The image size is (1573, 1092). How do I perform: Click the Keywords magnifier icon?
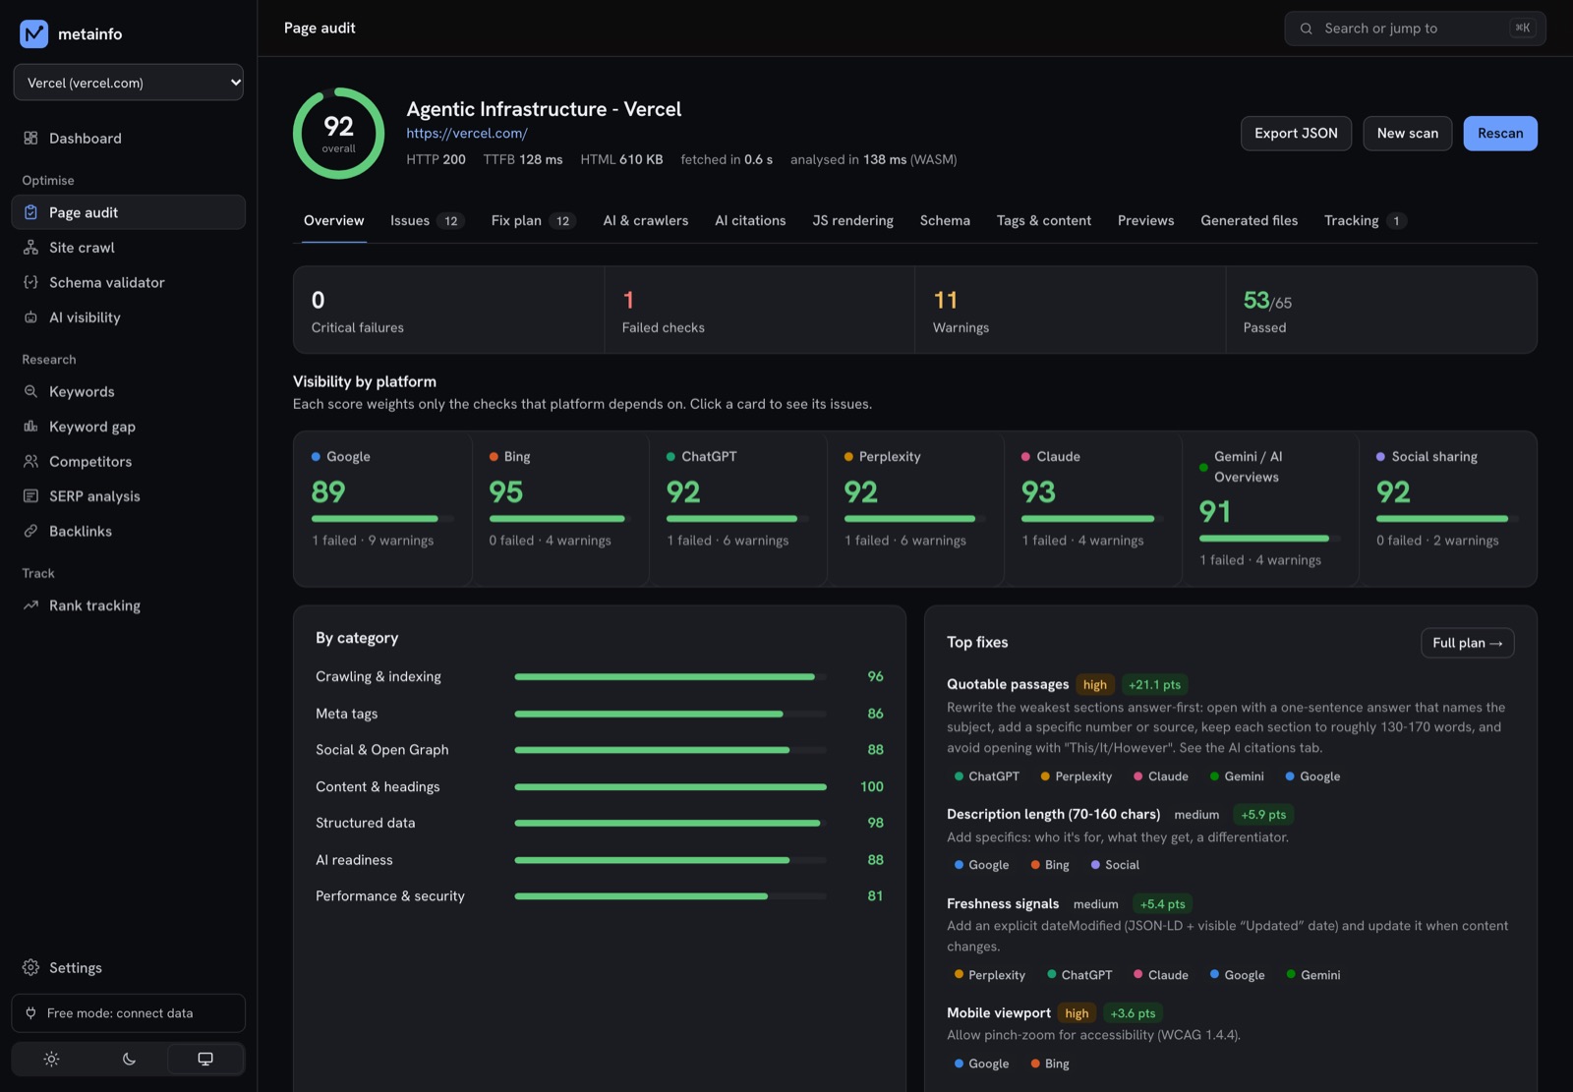(x=30, y=391)
